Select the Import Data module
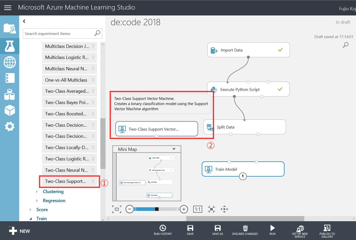 [x=248, y=50]
